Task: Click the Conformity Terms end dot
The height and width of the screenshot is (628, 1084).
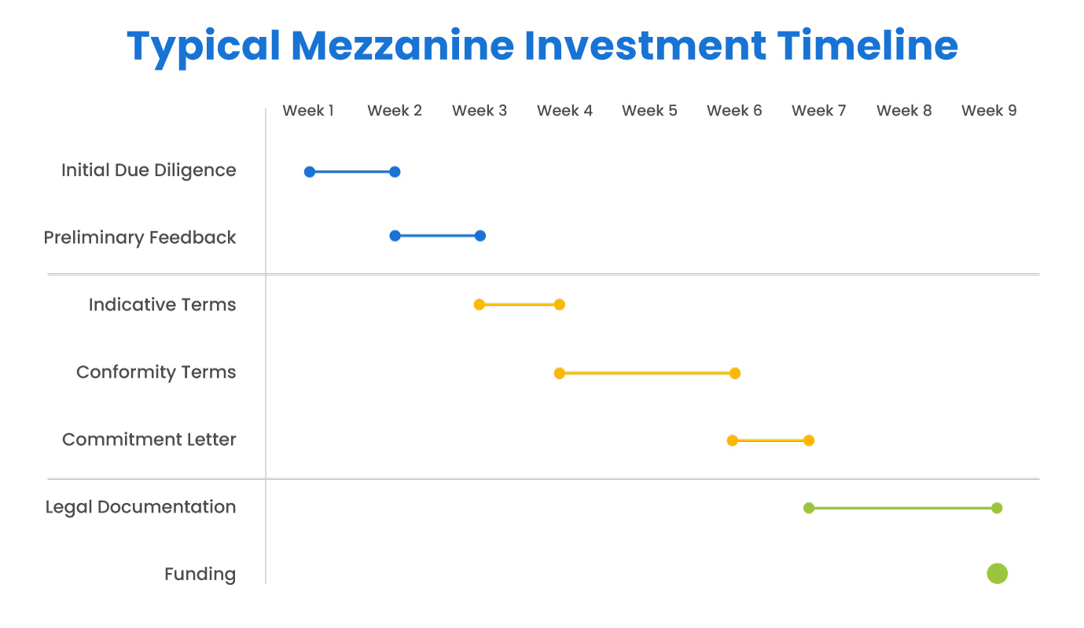Action: pyautogui.click(x=735, y=373)
